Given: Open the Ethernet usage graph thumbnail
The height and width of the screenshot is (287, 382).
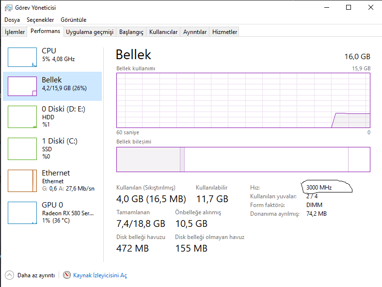Looking at the screenshot, I should [22, 180].
